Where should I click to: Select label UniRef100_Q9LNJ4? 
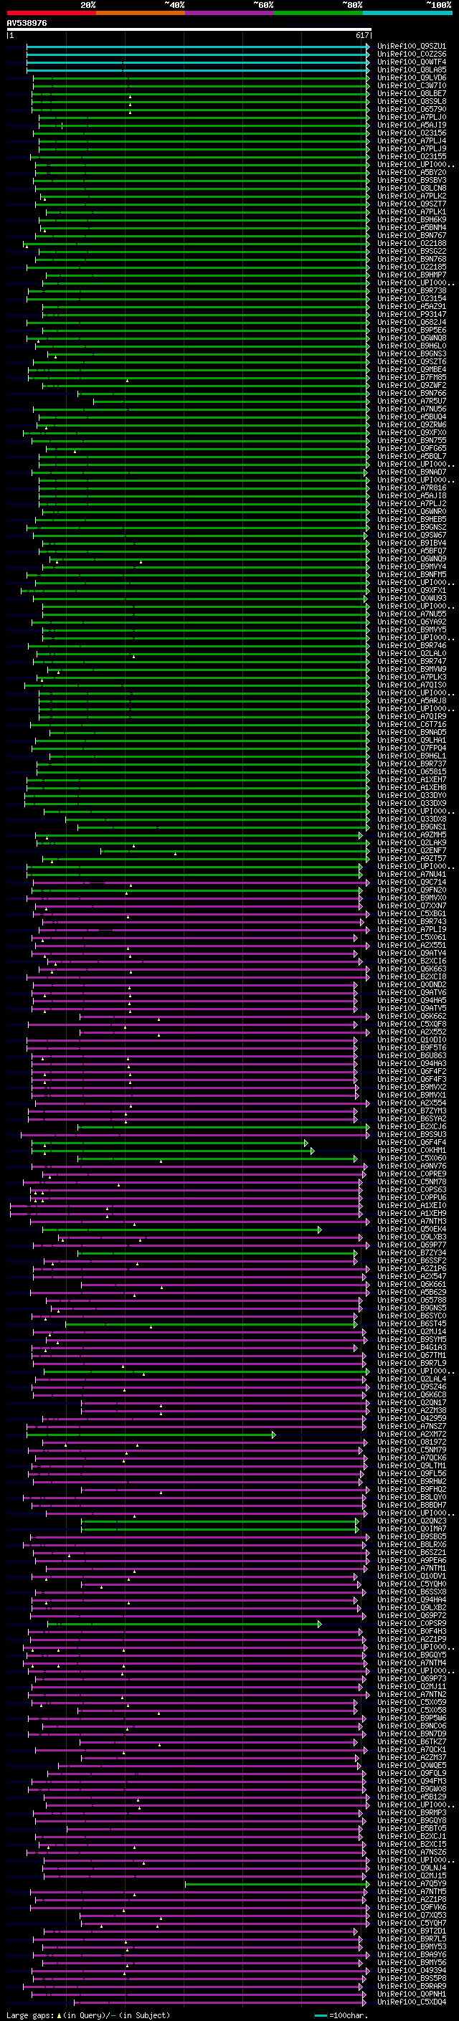(x=411, y=1868)
